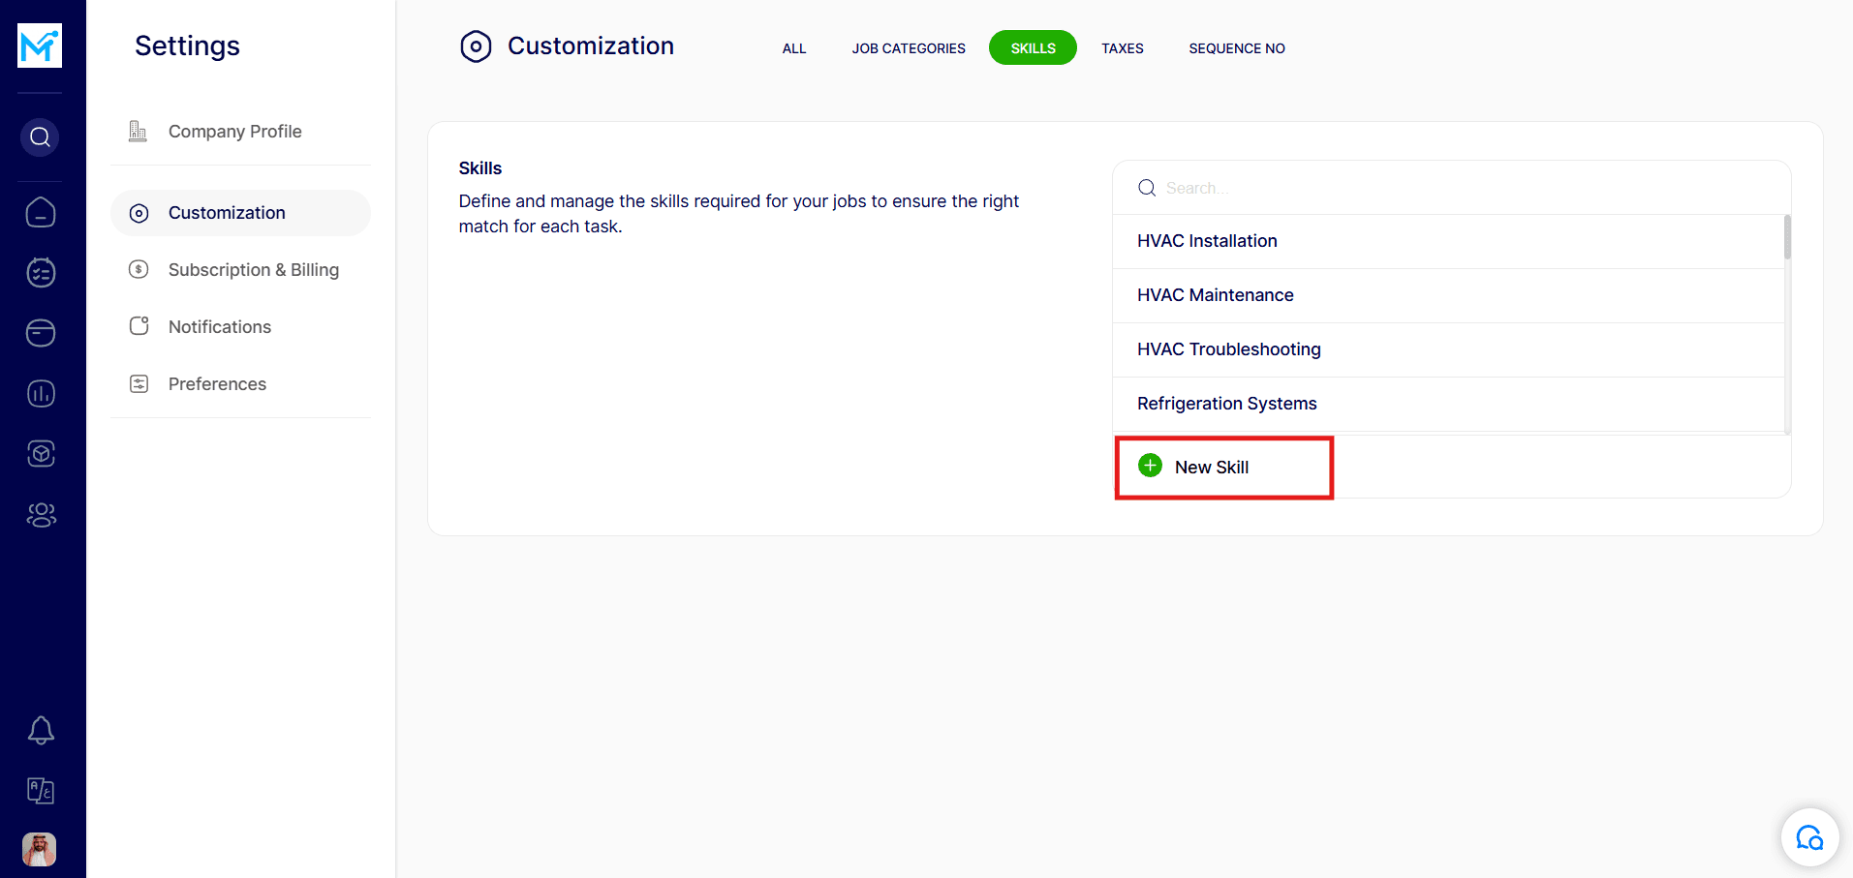Open the box inventory icon in sidebar
This screenshot has width=1853, height=878.
point(41,454)
